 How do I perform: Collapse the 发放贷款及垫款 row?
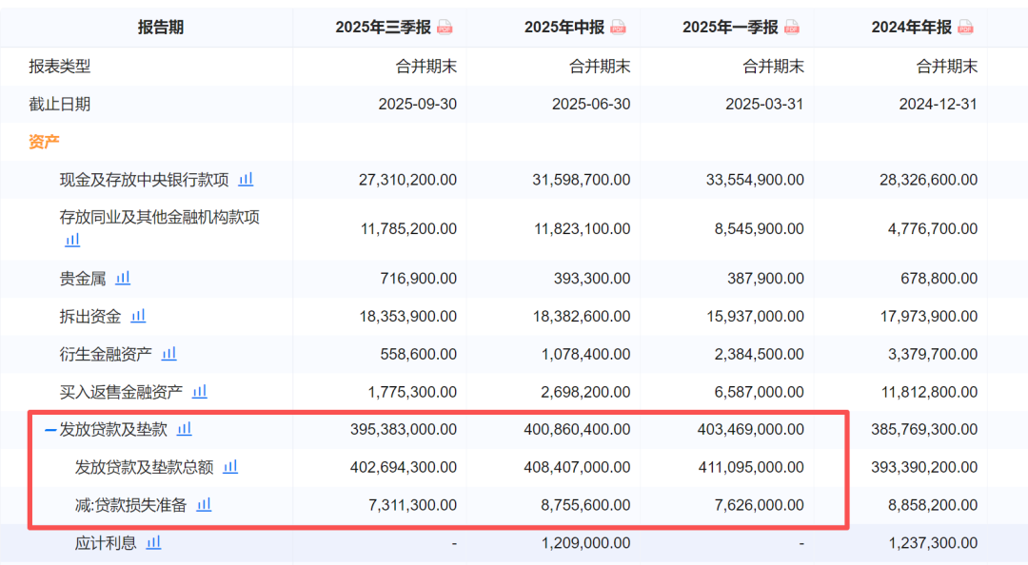coord(50,430)
